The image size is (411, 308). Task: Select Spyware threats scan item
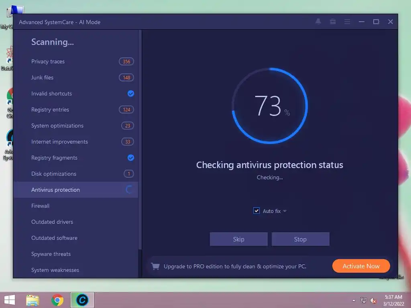tap(76, 254)
